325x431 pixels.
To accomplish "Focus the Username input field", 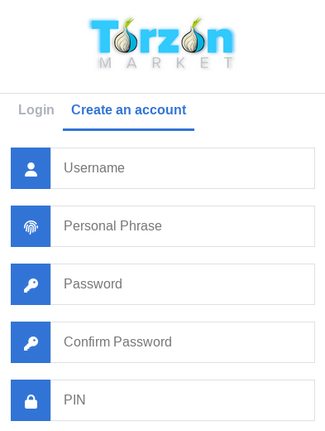I will 183,168.
